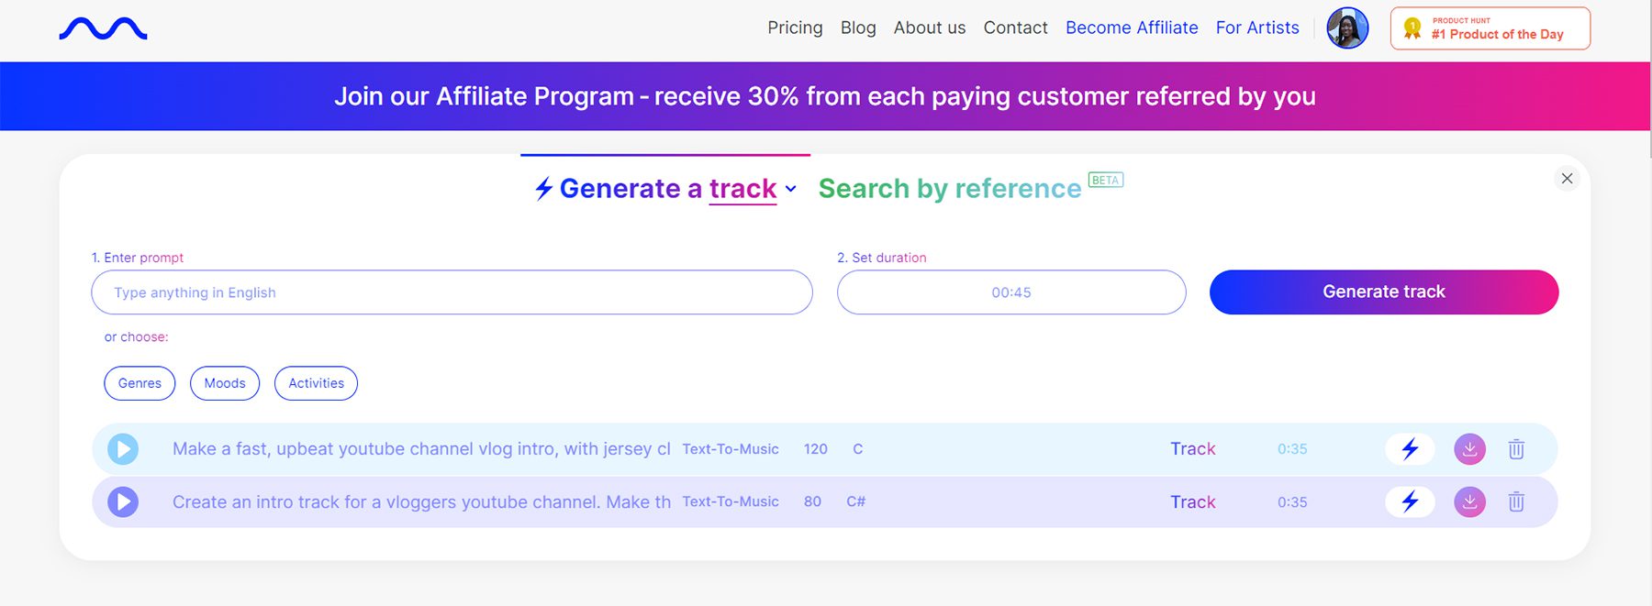This screenshot has width=1652, height=606.
Task: Open the Activities filter
Action: coord(316,383)
